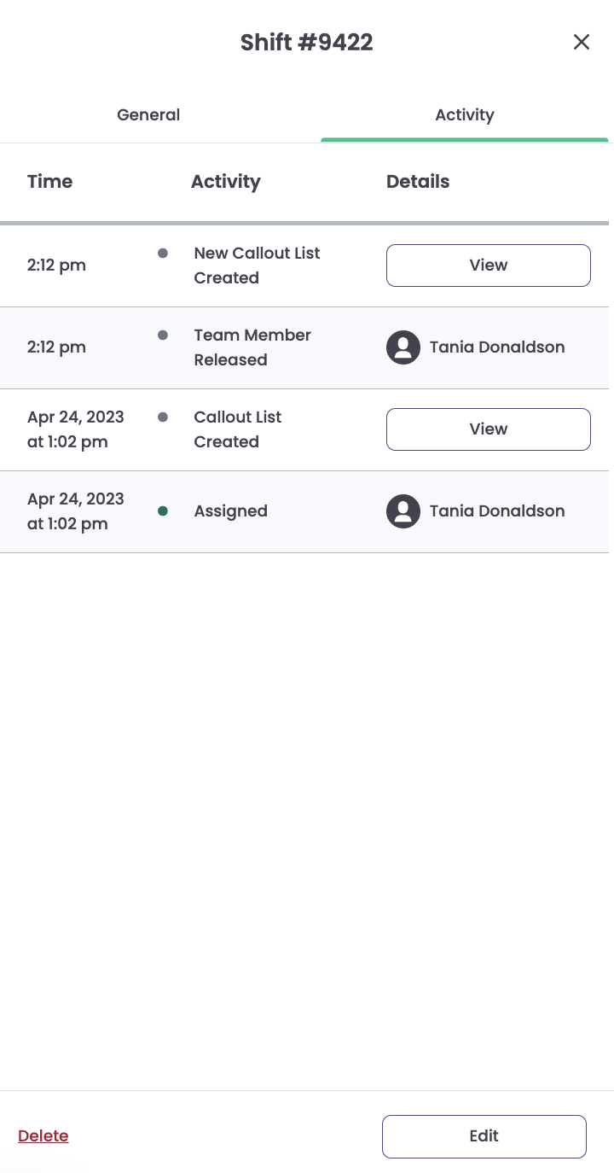Switch to the General tab
614x1173 pixels.
[148, 114]
